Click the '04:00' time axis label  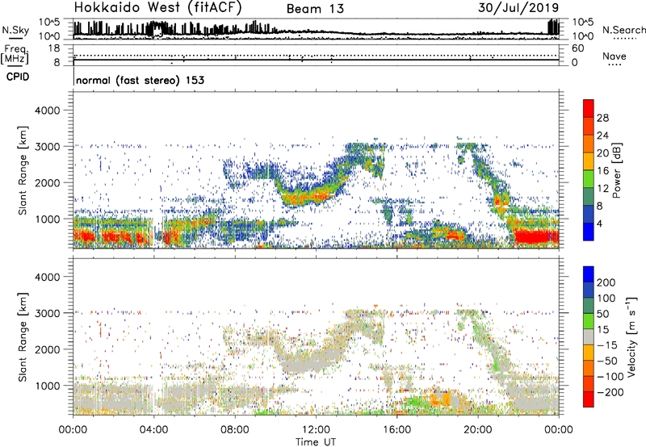(153, 430)
